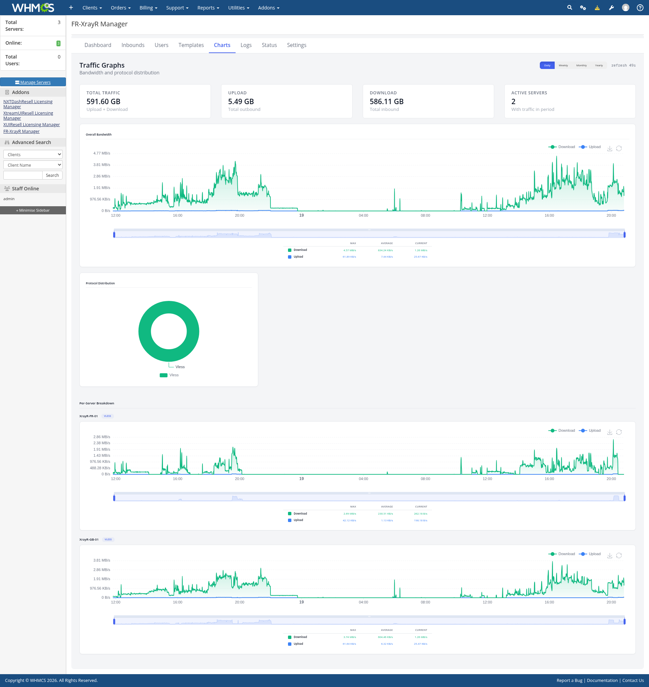Open the Logs tab
This screenshot has width=649, height=687.
coord(246,45)
